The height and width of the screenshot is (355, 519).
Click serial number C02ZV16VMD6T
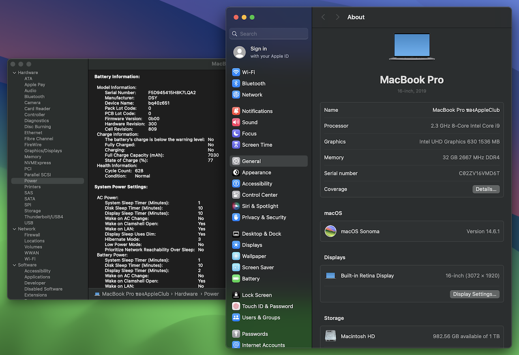pyautogui.click(x=479, y=173)
